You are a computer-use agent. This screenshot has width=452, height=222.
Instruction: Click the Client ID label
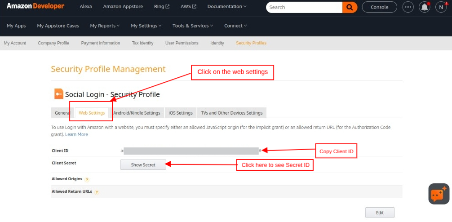(x=60, y=151)
